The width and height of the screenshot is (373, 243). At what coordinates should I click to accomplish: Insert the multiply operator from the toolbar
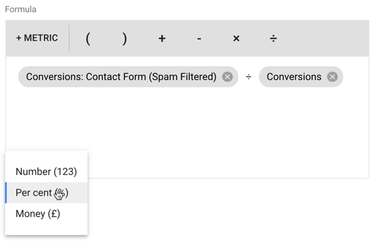coord(236,38)
